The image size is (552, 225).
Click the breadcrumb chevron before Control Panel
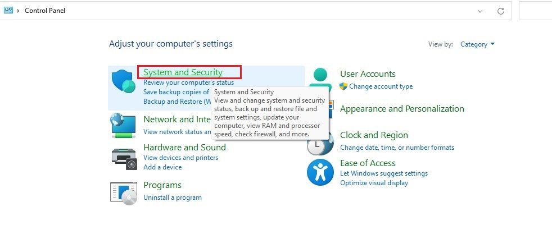click(18, 11)
